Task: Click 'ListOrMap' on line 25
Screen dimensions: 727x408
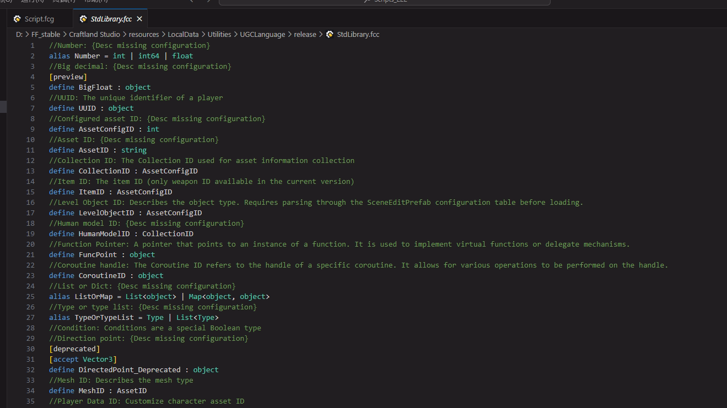Action: click(94, 296)
